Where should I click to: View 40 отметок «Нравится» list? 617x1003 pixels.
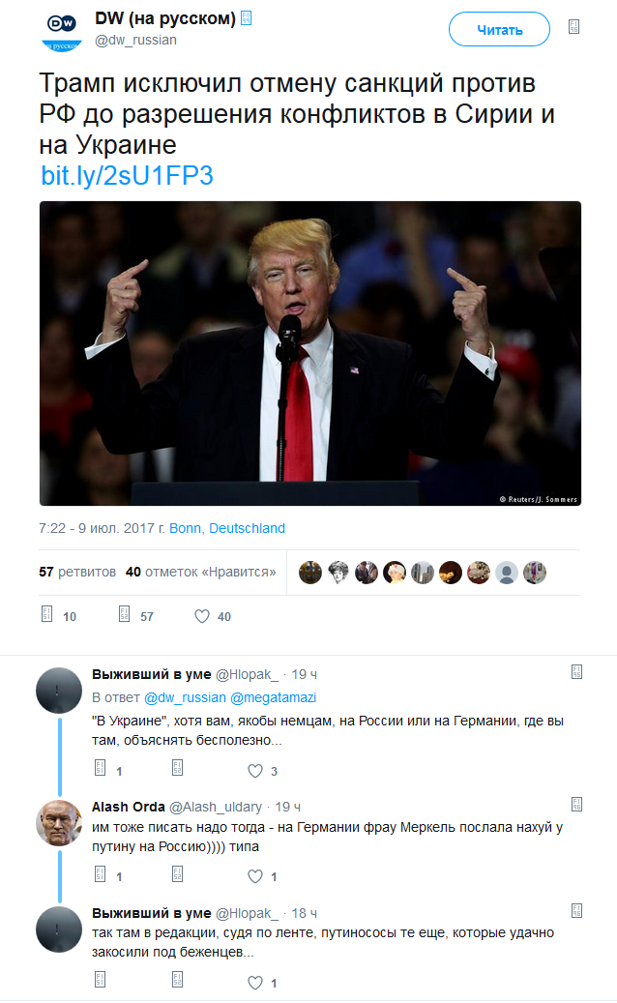[x=201, y=572]
